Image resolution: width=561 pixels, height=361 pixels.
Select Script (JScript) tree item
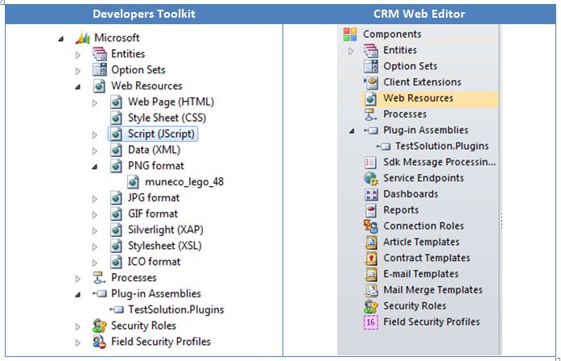point(160,134)
